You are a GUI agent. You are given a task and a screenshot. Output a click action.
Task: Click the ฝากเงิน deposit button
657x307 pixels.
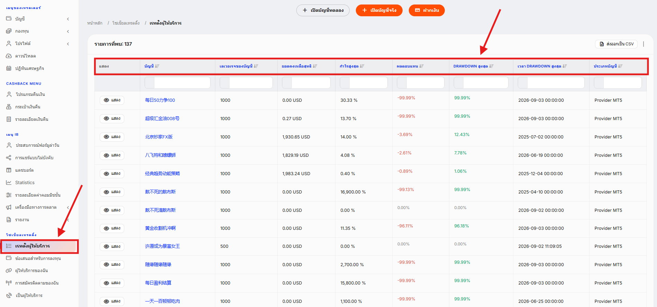click(x=427, y=10)
